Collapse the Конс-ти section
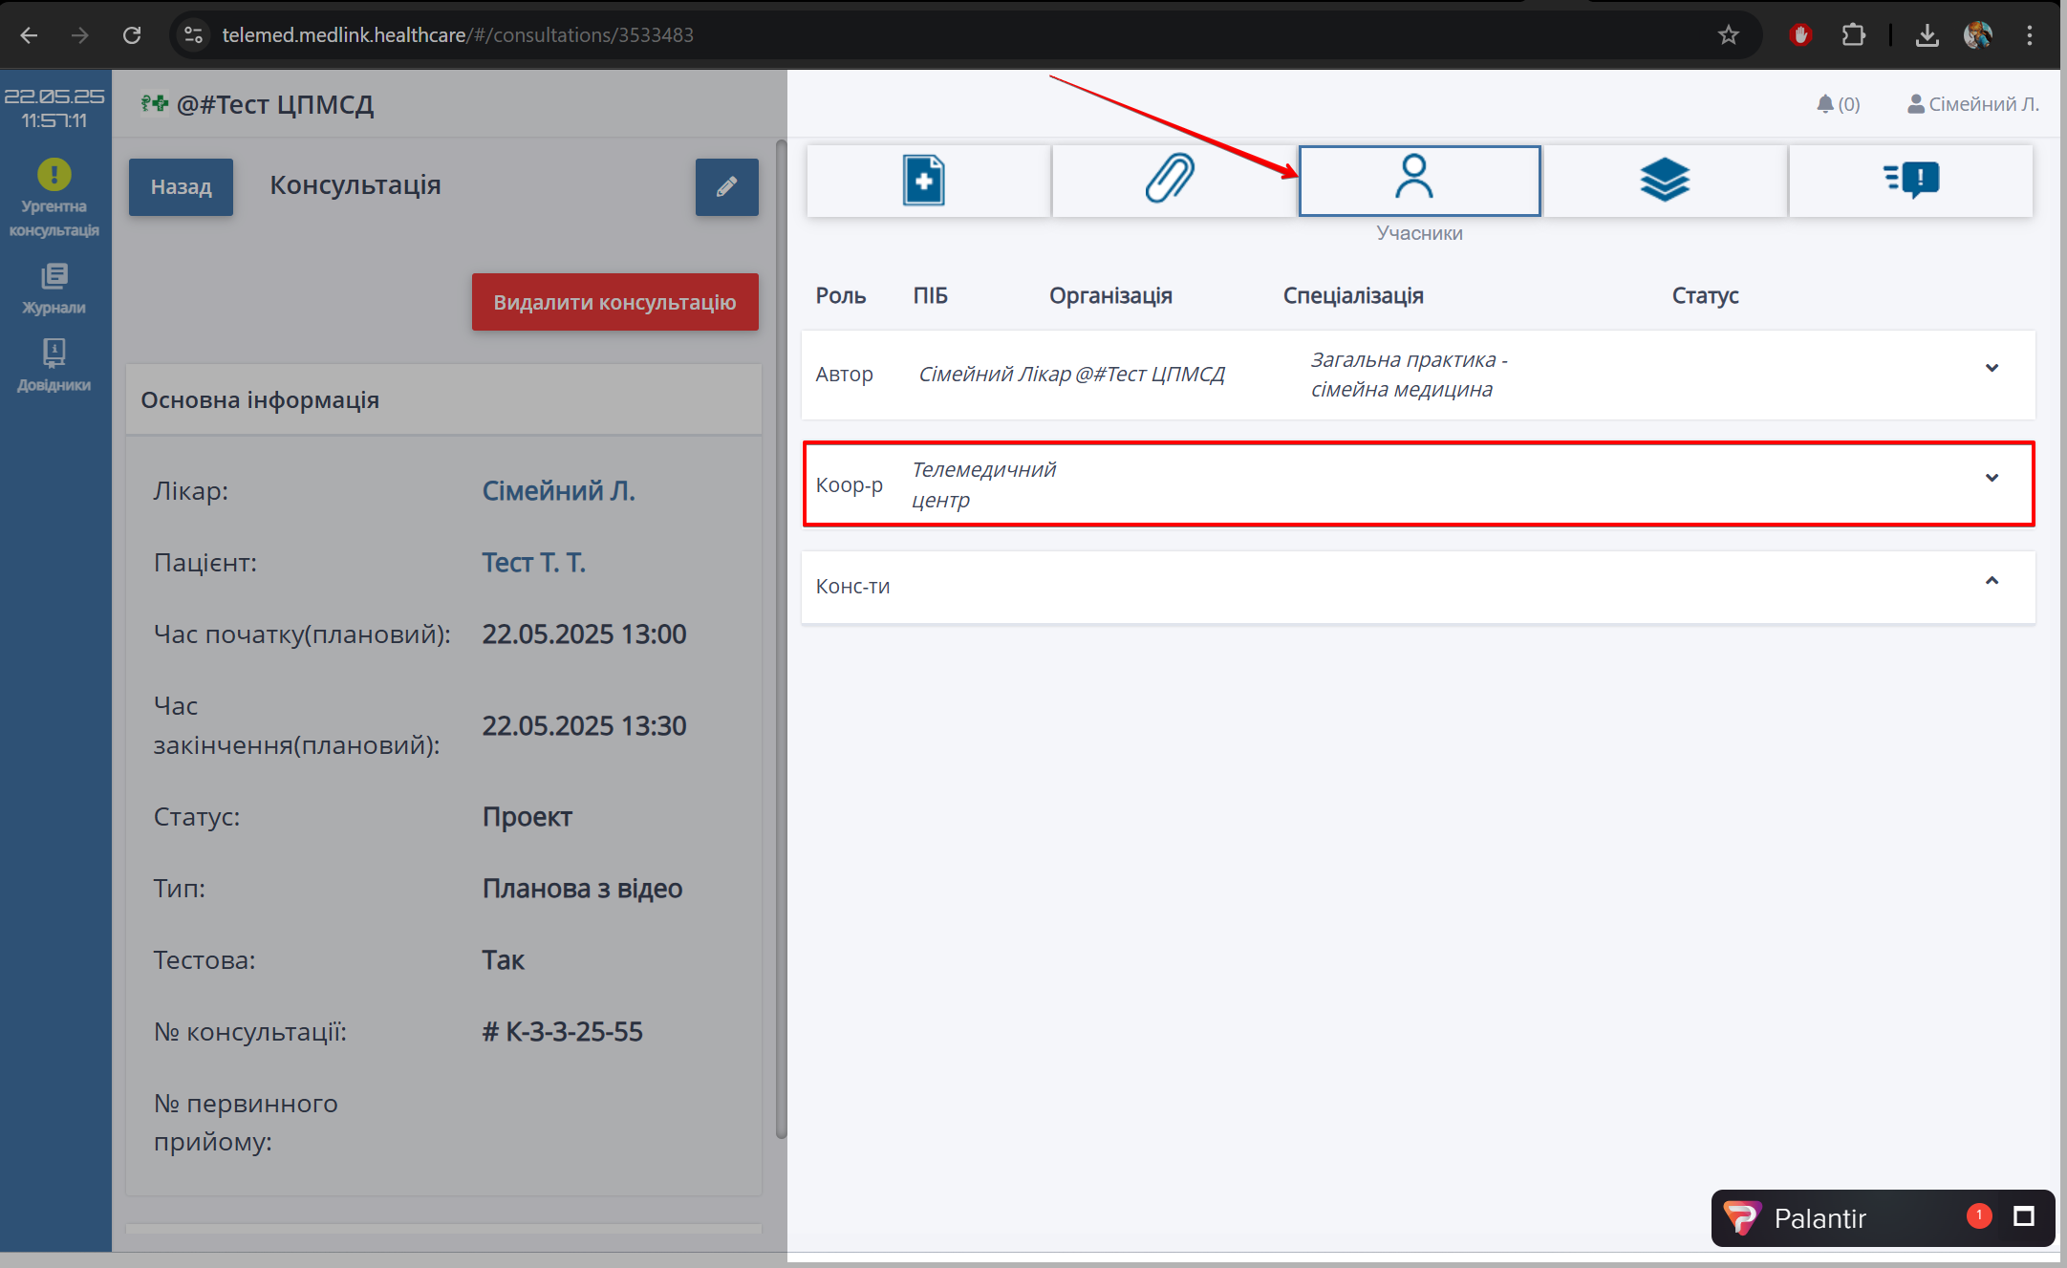Screen dimensions: 2067x1268 click(x=1992, y=581)
